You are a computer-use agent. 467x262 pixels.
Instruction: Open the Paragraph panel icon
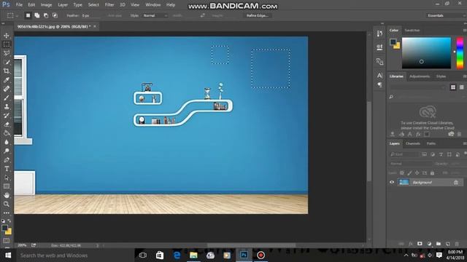click(379, 85)
